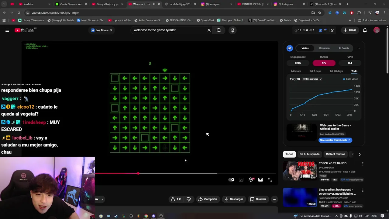
Task: Go back in browser history
Action: click(4, 13)
